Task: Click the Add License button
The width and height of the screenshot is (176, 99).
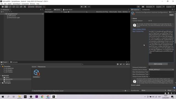Action: (158, 64)
